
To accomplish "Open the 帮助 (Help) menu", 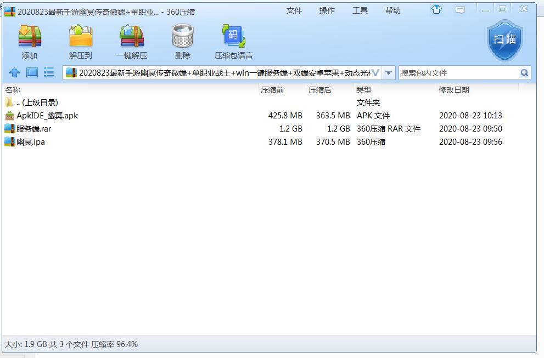I will tap(393, 10).
